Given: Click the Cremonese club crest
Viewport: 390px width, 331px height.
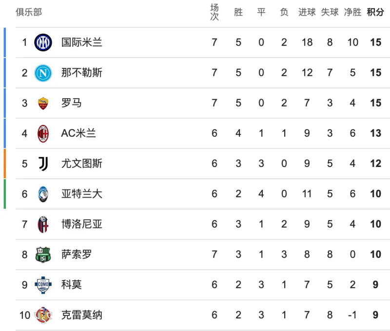Looking at the screenshot, I should point(42,315).
